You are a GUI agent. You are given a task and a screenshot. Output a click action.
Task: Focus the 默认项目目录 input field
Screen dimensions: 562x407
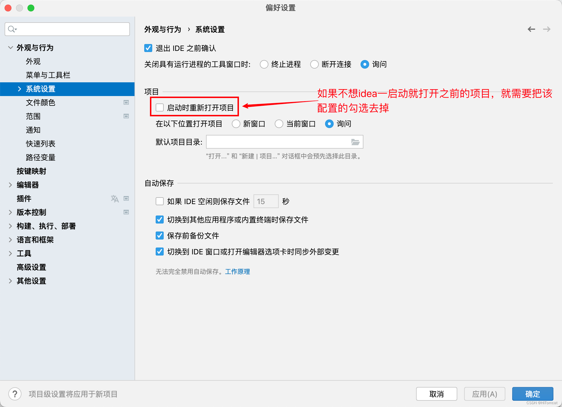click(285, 142)
